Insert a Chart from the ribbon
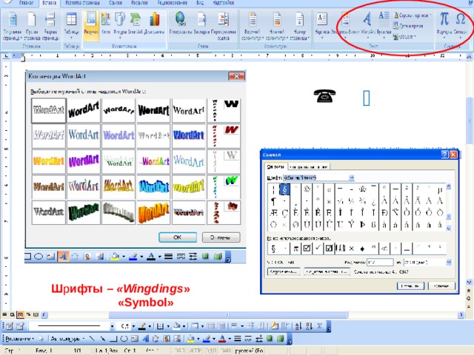This screenshot has width=474, height=355. tap(155, 23)
